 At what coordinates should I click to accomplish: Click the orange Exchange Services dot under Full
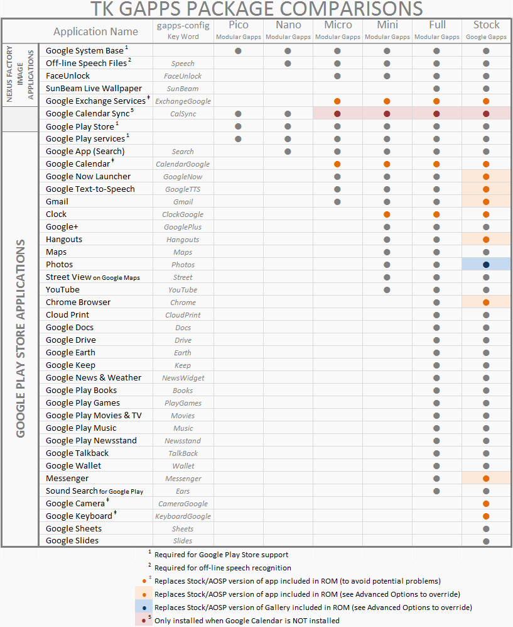[436, 101]
